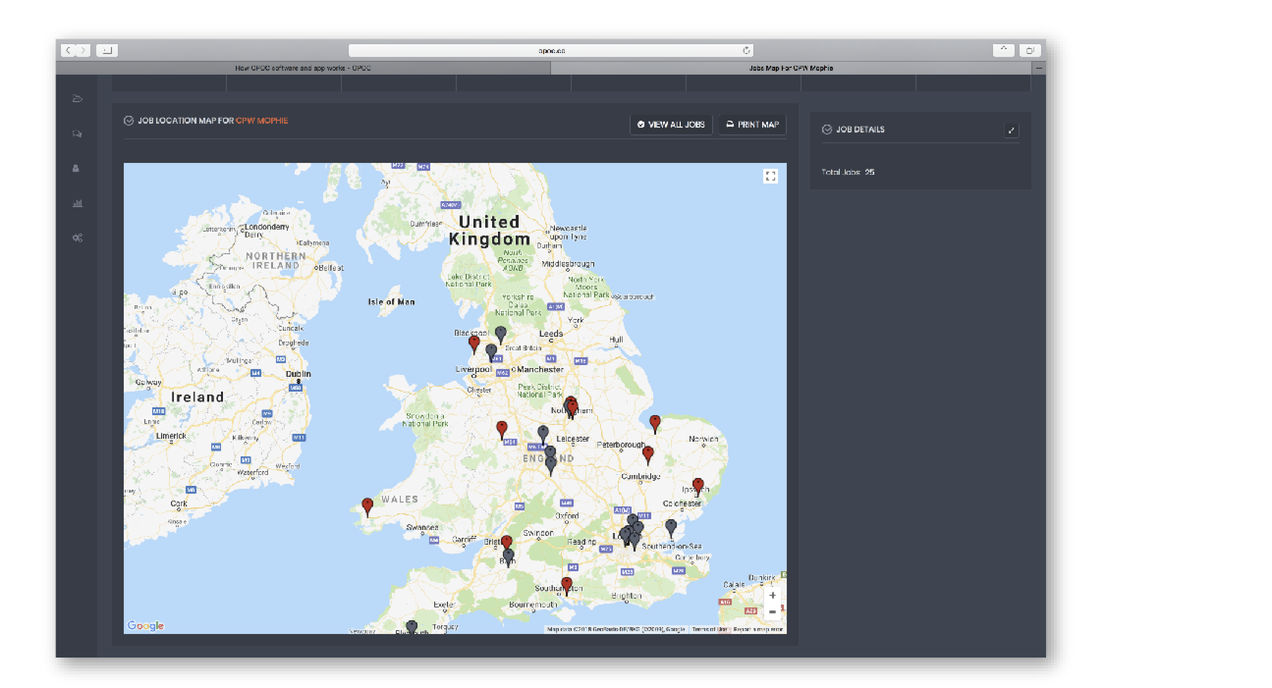The height and width of the screenshot is (688, 1272).
Task: Reload the page with refresh icon
Action: click(746, 51)
